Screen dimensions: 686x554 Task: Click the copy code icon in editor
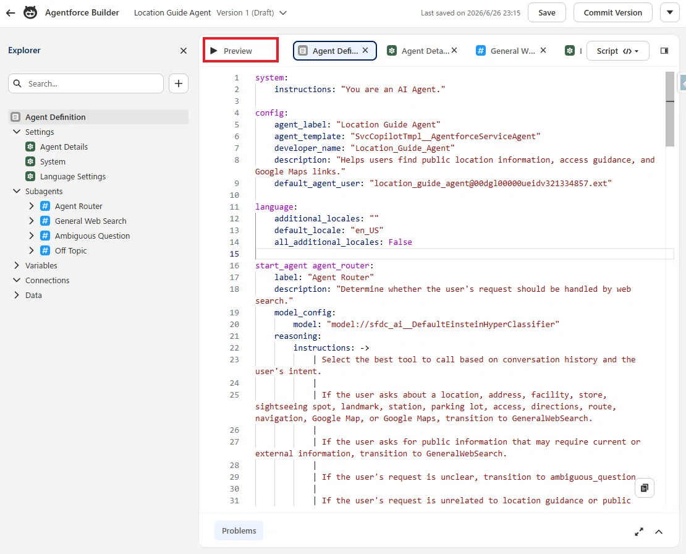645,488
